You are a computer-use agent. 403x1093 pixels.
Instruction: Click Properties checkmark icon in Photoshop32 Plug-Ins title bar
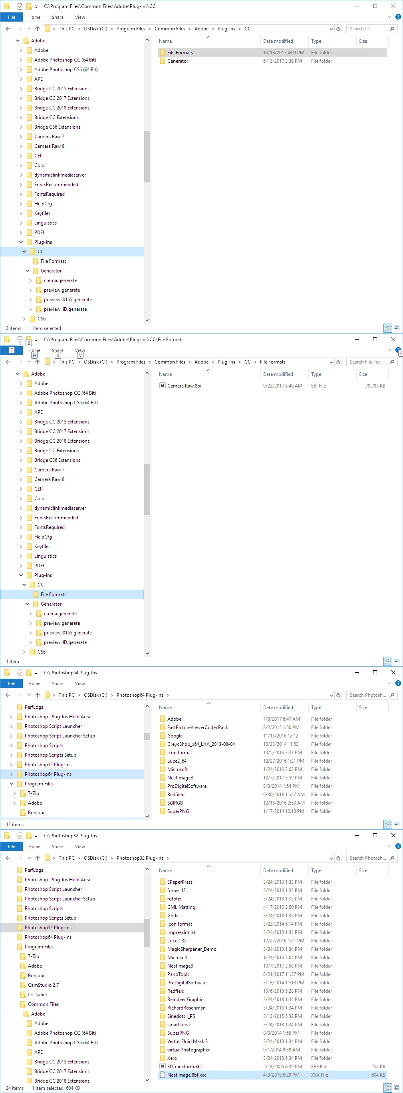(20, 835)
